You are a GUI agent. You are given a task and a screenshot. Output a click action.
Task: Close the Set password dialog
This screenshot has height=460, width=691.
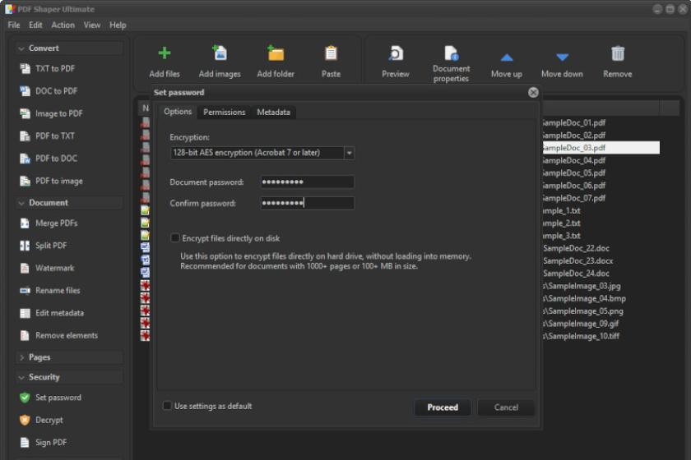pos(533,93)
